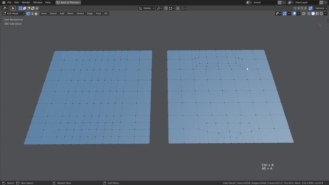
Task: Click the Scene name field
Action: pos(264,3)
